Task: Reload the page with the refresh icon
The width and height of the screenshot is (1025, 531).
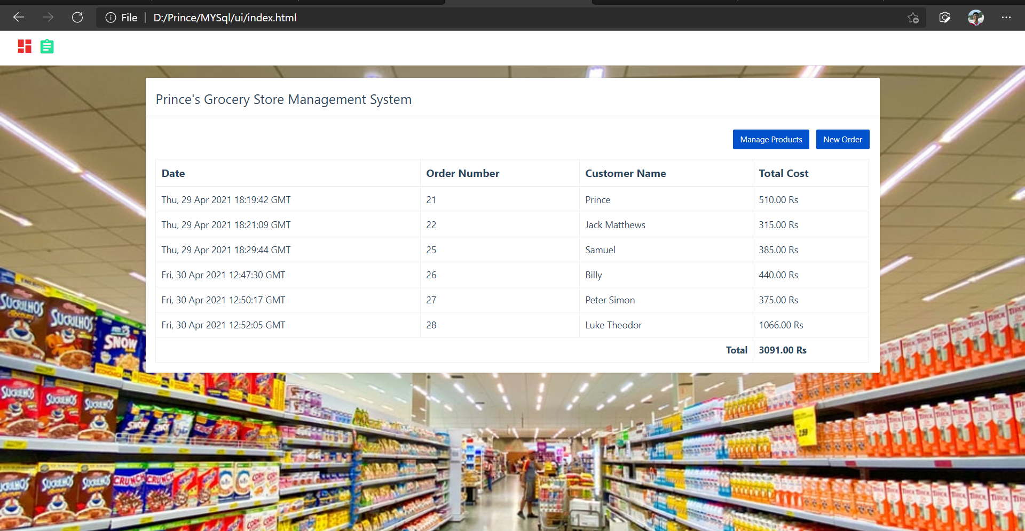Action: click(x=77, y=18)
